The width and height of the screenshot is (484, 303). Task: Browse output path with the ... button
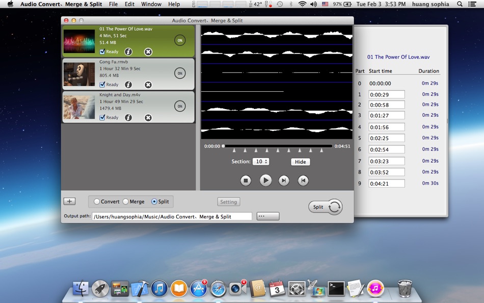268,216
